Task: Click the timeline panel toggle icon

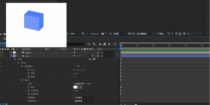Action: tap(176, 34)
